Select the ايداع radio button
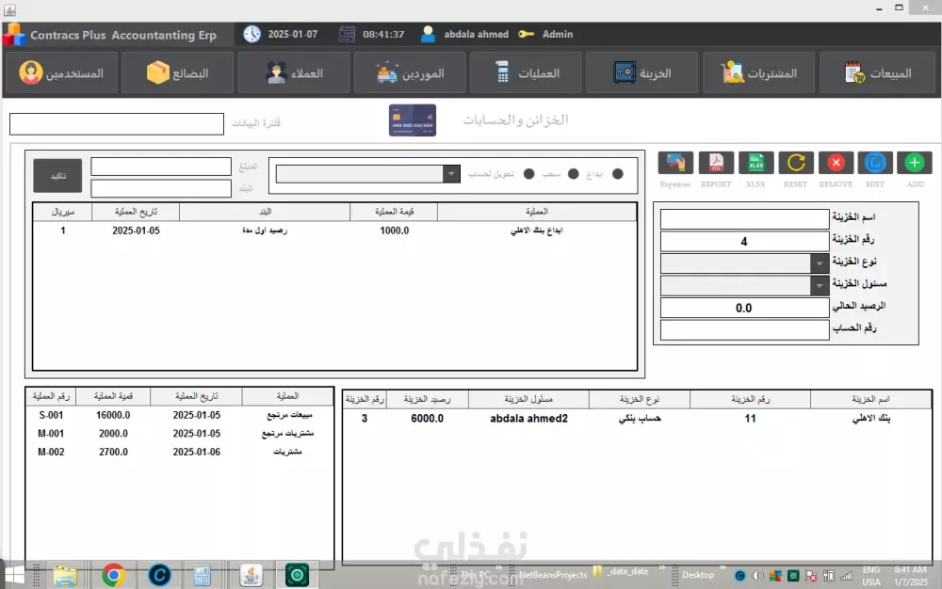 (x=617, y=173)
